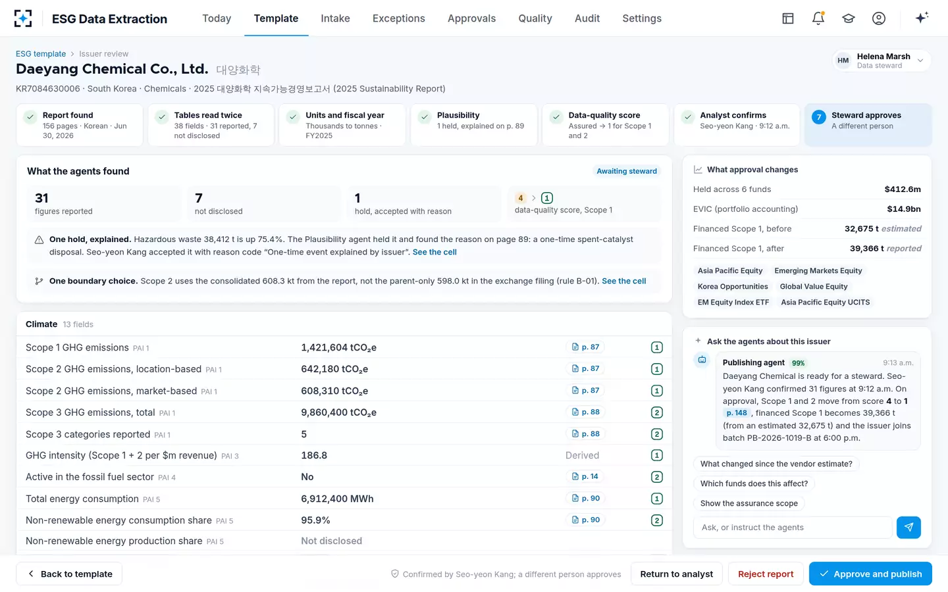This screenshot has width=948, height=592.
Task: Open the Approvals tab
Action: coord(471,18)
